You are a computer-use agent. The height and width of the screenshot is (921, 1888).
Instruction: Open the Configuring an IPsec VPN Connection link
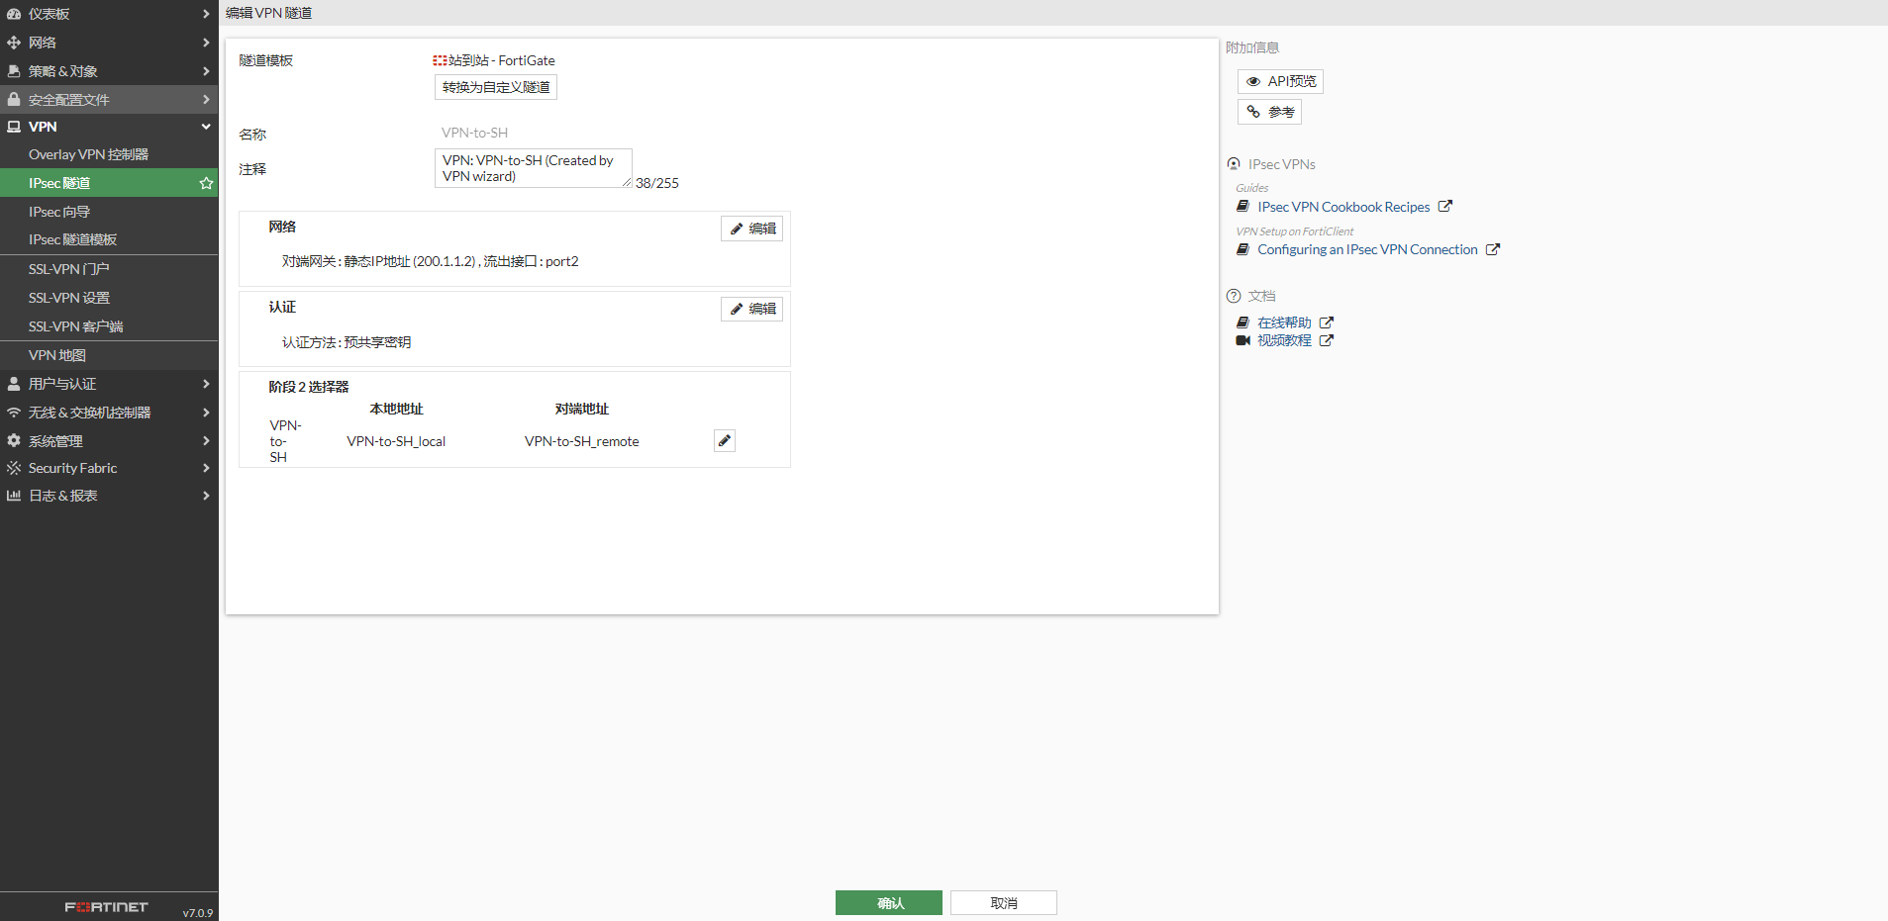(1367, 249)
